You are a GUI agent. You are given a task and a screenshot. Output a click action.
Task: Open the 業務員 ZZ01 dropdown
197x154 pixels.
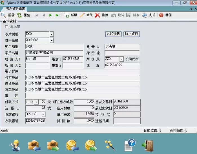click(121, 59)
